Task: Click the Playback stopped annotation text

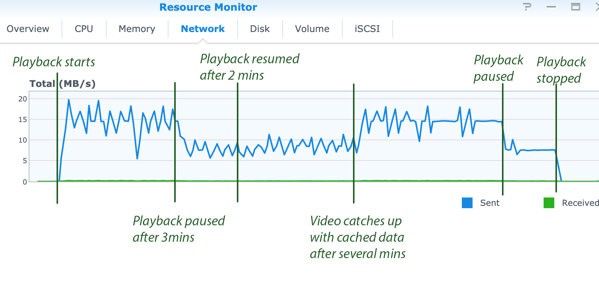Action: click(561, 70)
